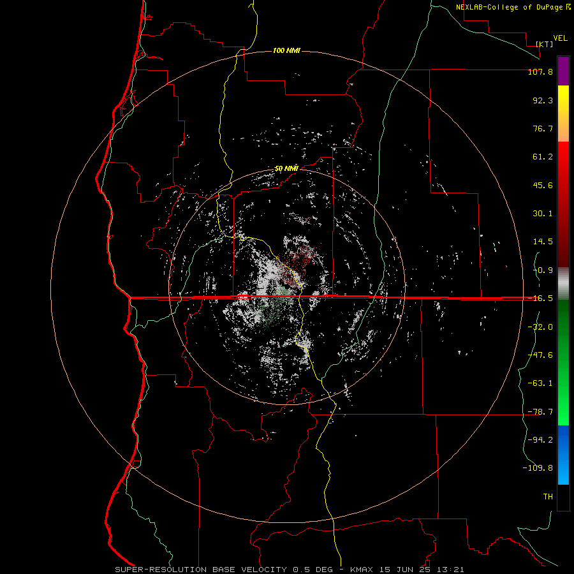Screen dimensions: 574x574
Task: Click the 76.7 velocity scale value
Action: [x=543, y=128]
